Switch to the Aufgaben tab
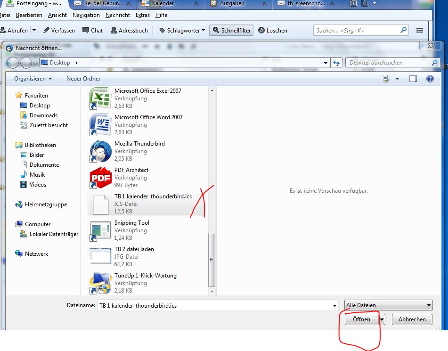 pyautogui.click(x=238, y=4)
